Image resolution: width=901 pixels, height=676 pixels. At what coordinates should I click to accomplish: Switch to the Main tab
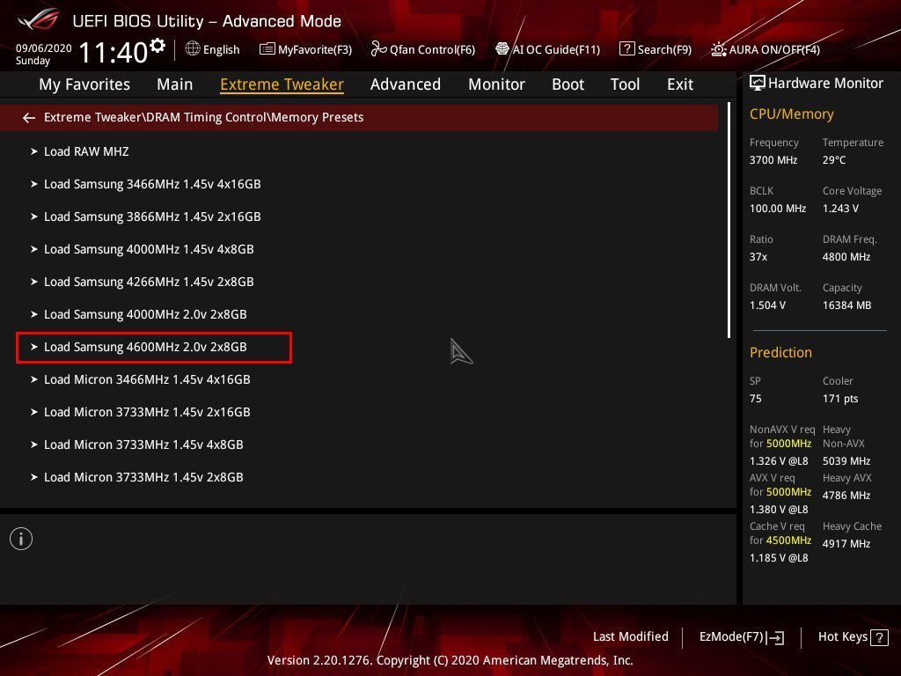click(x=175, y=84)
